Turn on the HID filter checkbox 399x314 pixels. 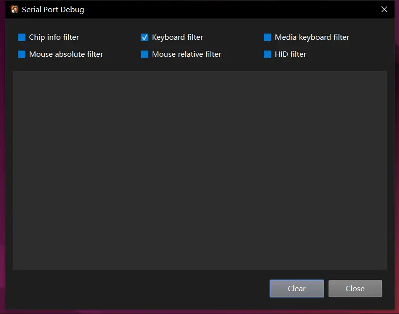click(x=268, y=54)
